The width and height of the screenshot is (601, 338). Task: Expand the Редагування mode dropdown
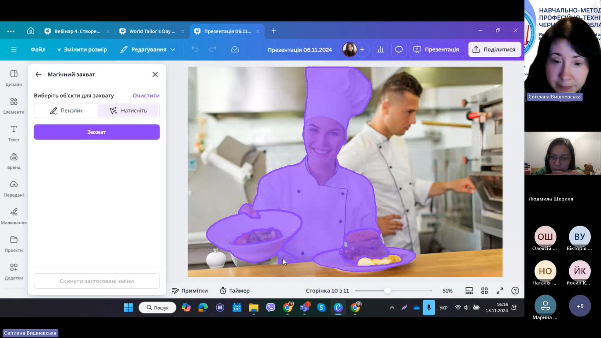[148, 50]
